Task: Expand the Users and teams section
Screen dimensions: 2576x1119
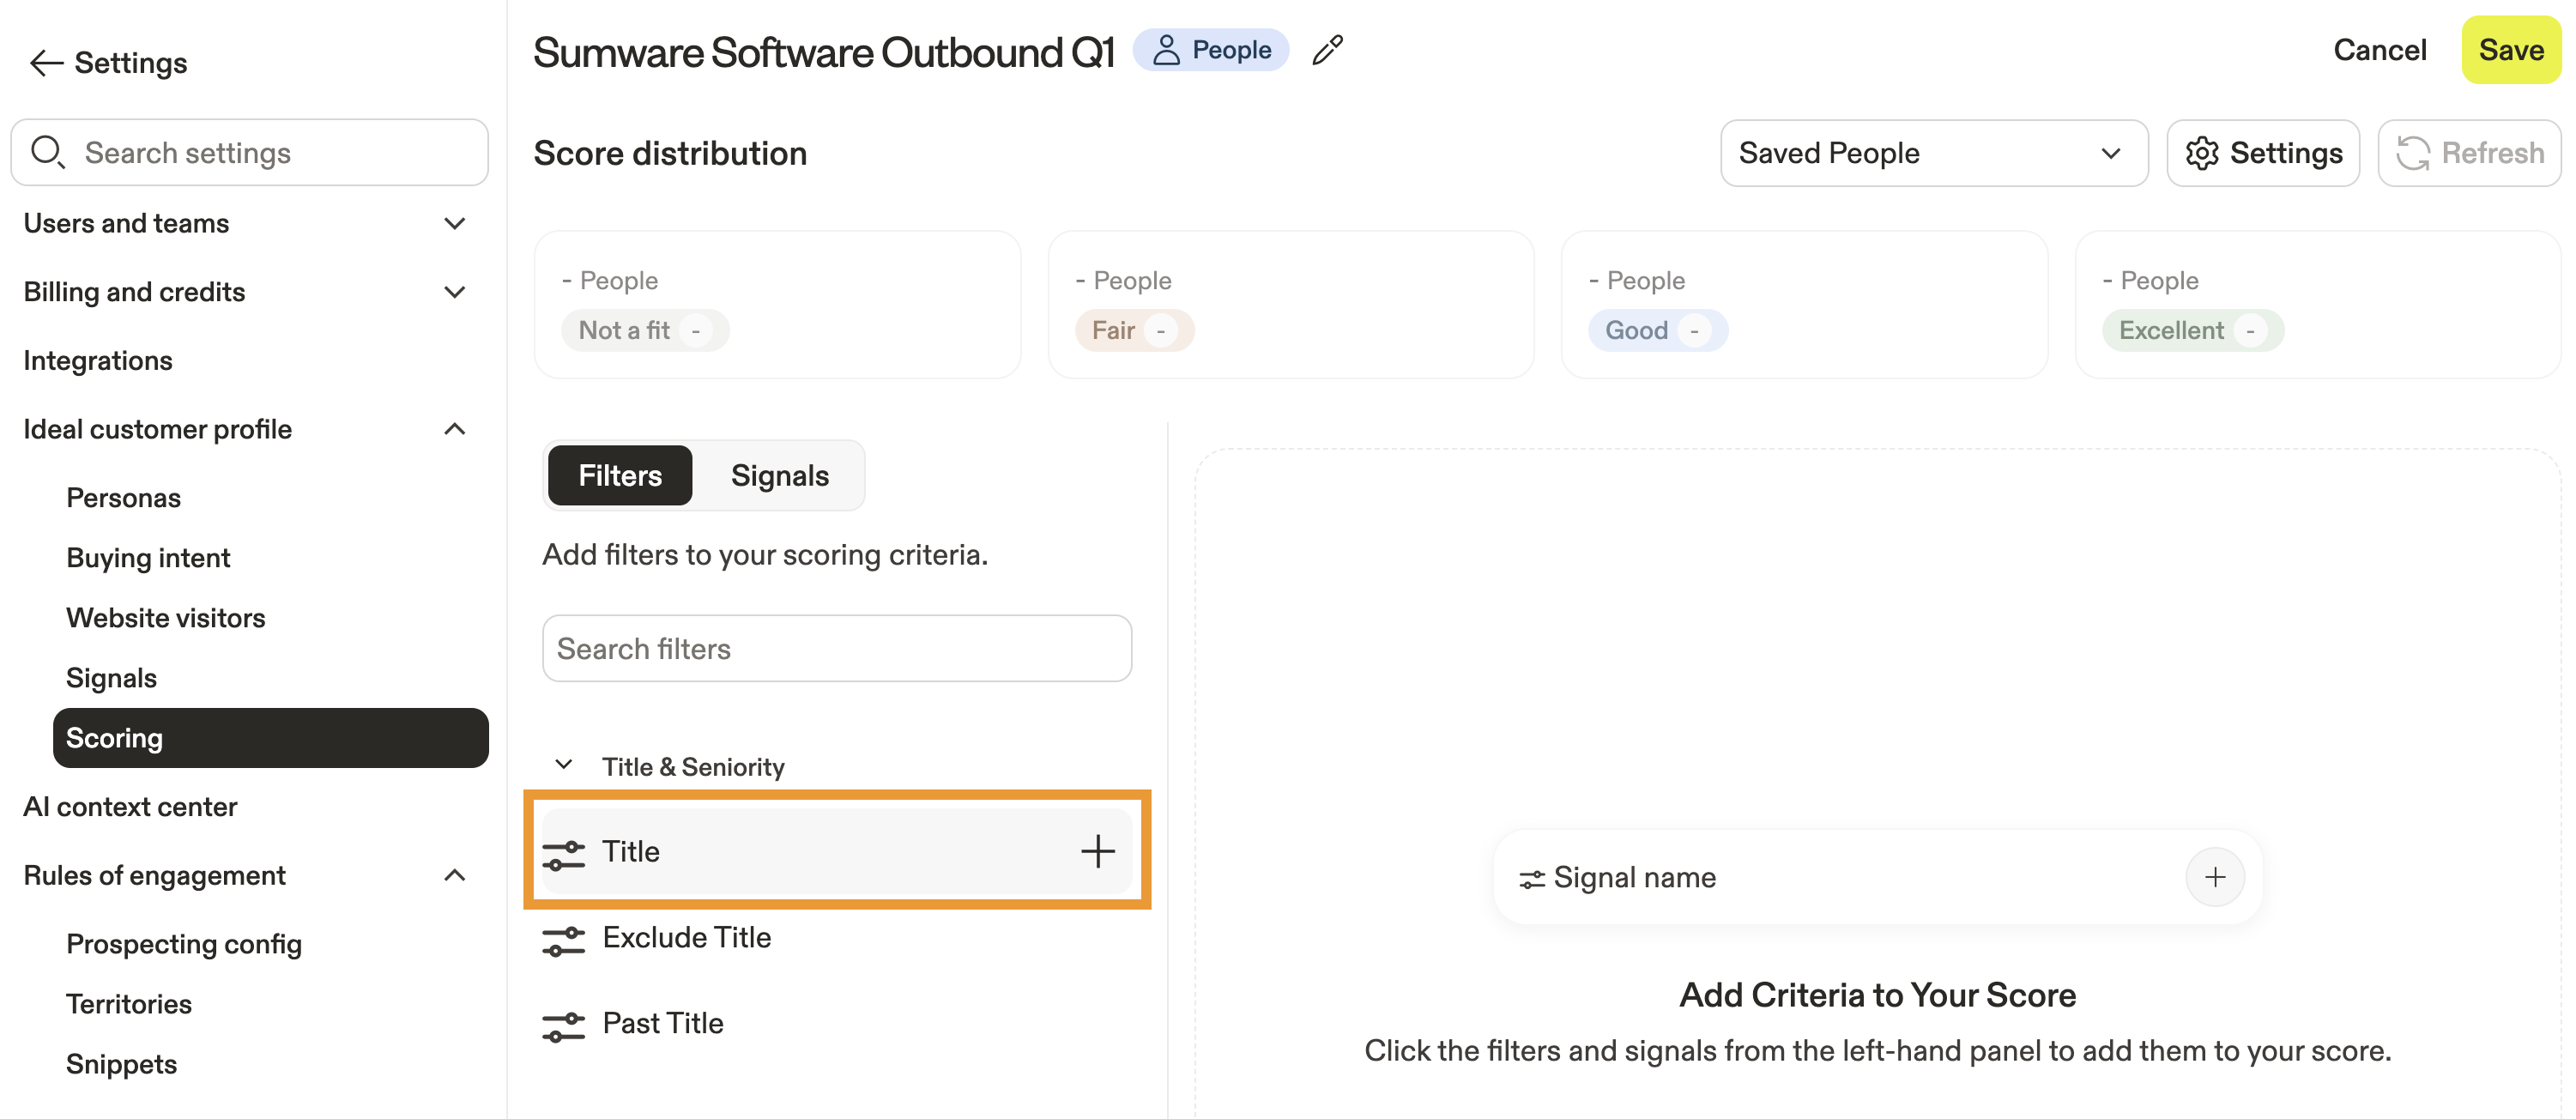Action: tap(454, 223)
